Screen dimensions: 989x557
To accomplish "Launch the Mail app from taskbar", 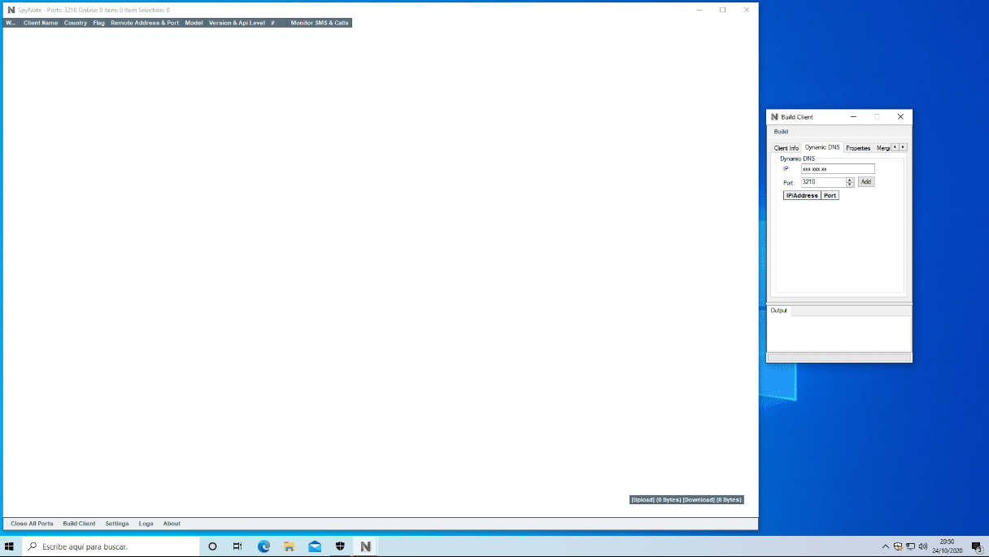I will [315, 546].
